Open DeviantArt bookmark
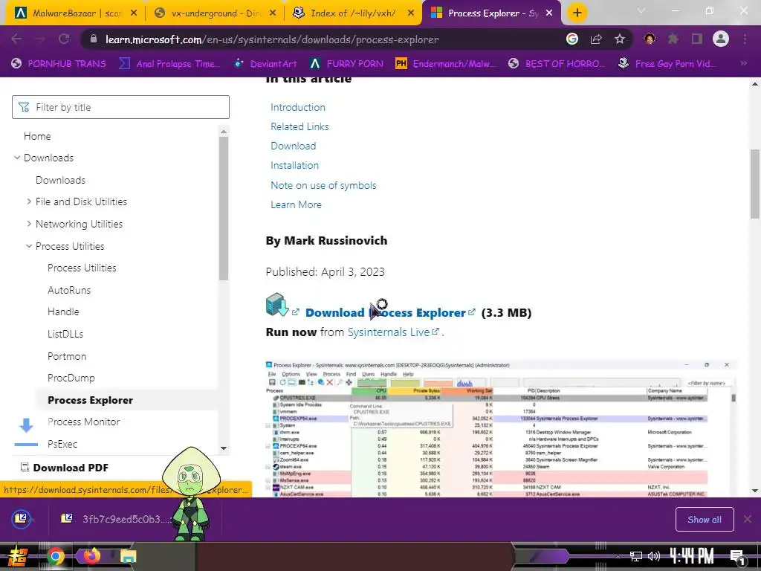This screenshot has width=761, height=571. pos(265,64)
